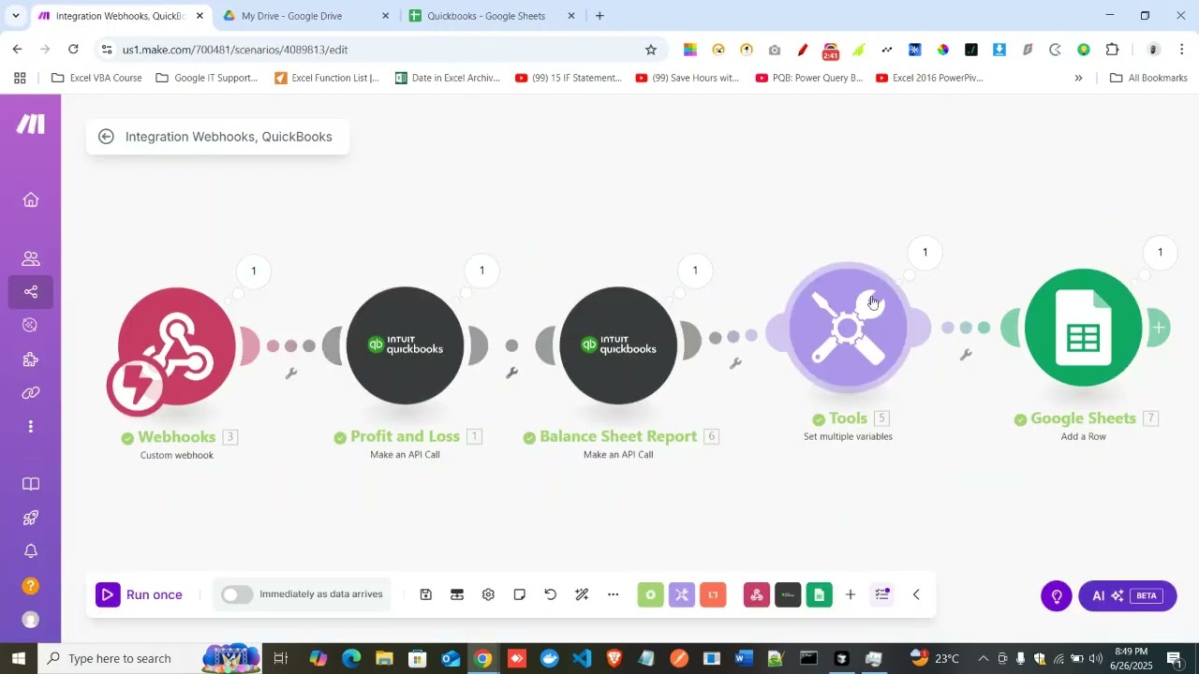Viewport: 1199px width, 674px height.
Task: Open the Tools set multiple variables module
Action: [x=848, y=328]
